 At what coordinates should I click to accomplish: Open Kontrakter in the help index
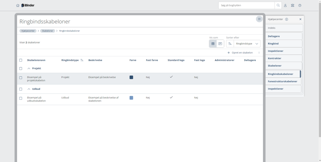click(284, 58)
